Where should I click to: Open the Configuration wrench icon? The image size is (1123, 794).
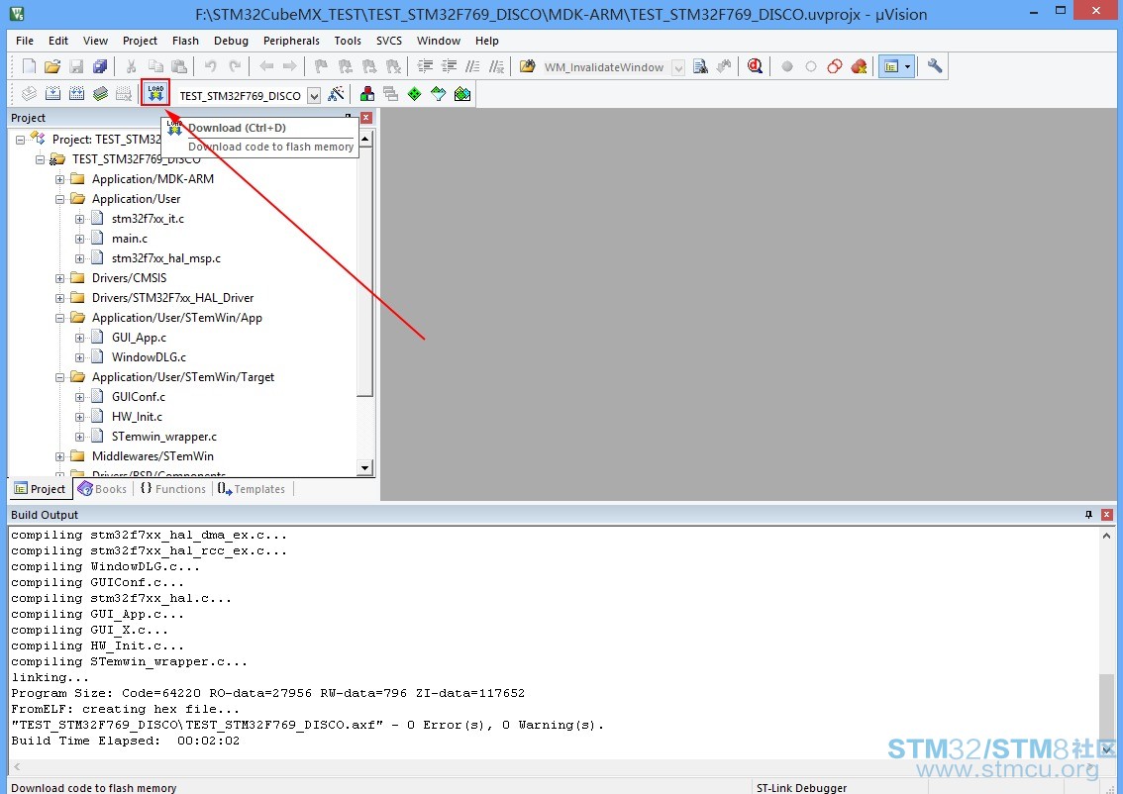pos(935,66)
